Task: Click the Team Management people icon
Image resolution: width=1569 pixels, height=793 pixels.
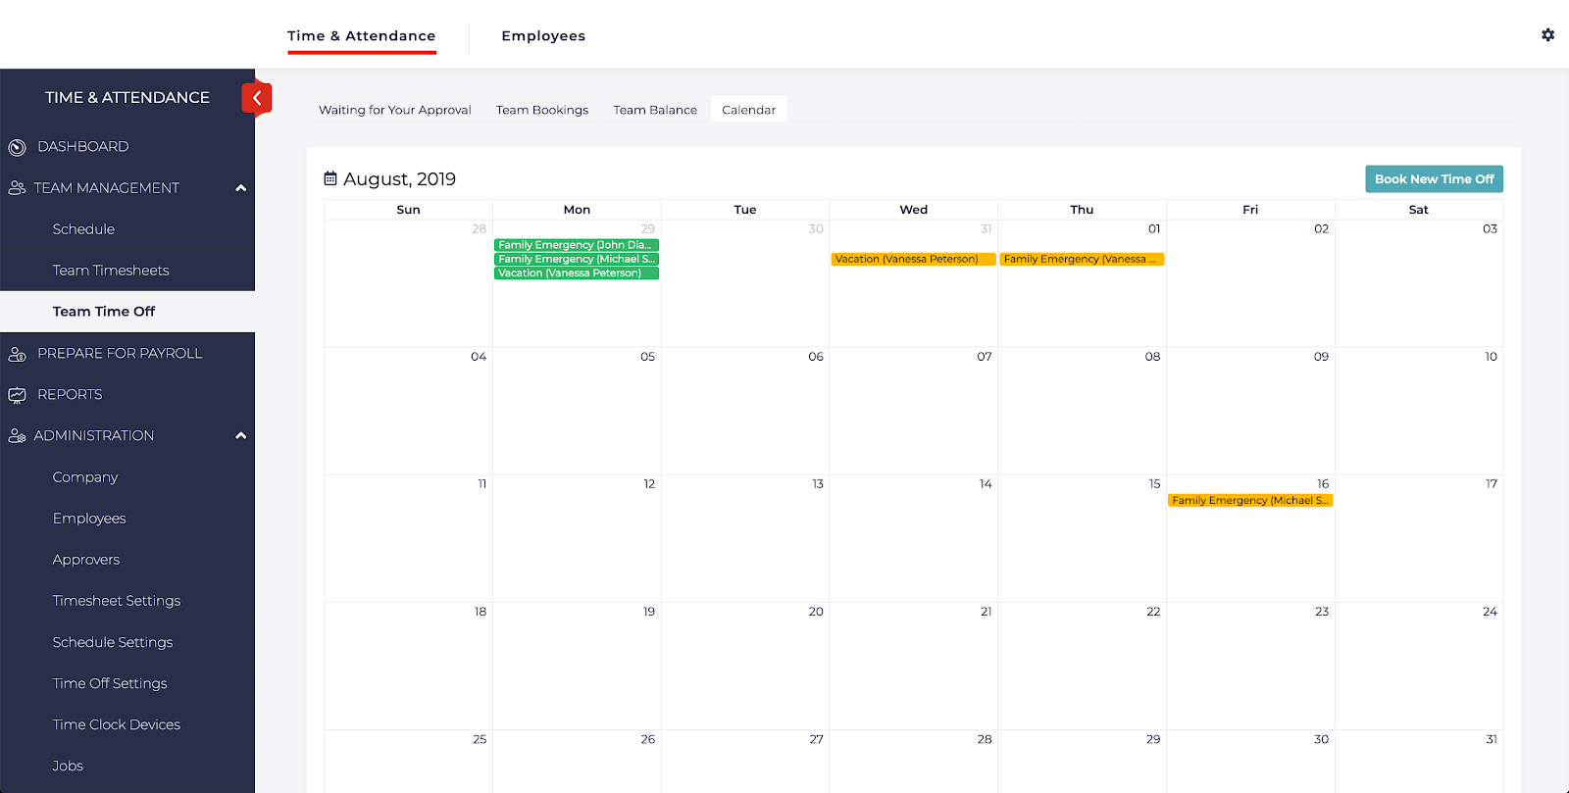Action: click(x=17, y=188)
